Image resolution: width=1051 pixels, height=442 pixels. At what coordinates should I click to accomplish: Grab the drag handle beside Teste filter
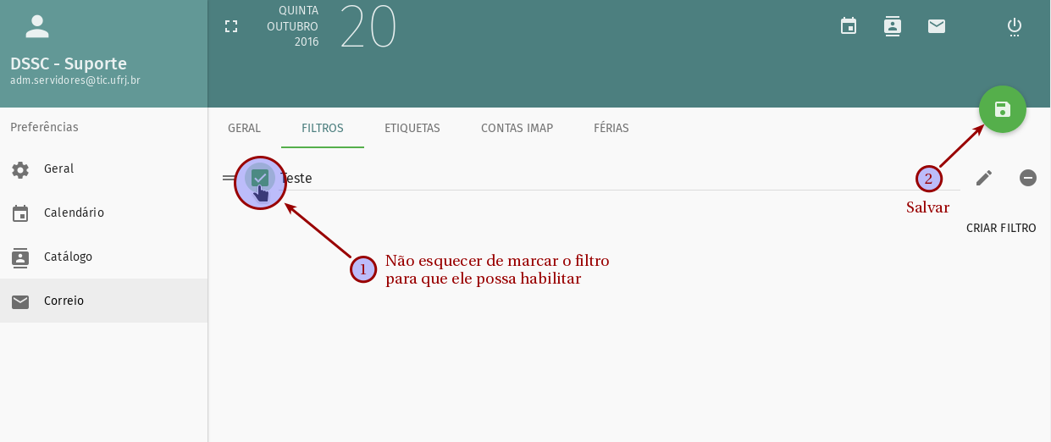point(229,178)
